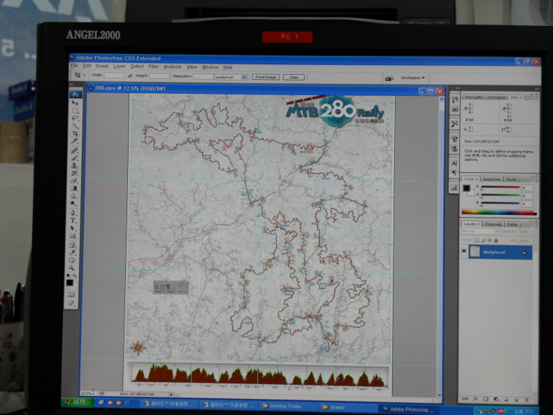Select the Eyedropper tool
The height and width of the screenshot is (415, 553).
[72, 253]
